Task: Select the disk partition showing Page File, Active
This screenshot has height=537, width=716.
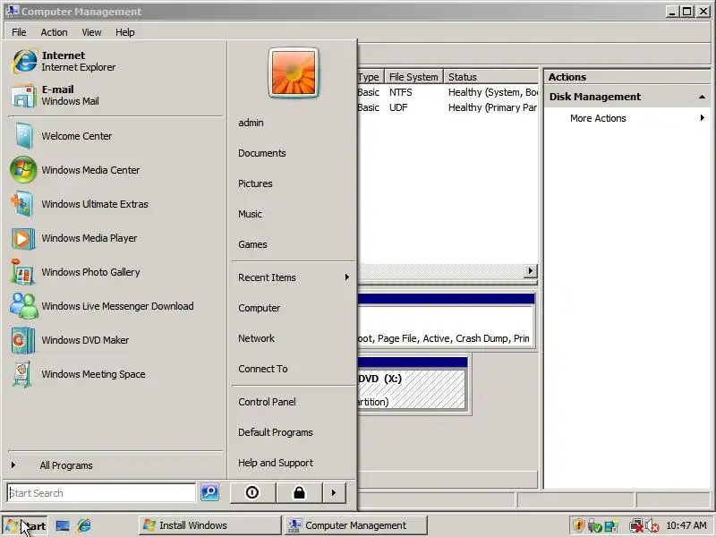Action: 446,322
